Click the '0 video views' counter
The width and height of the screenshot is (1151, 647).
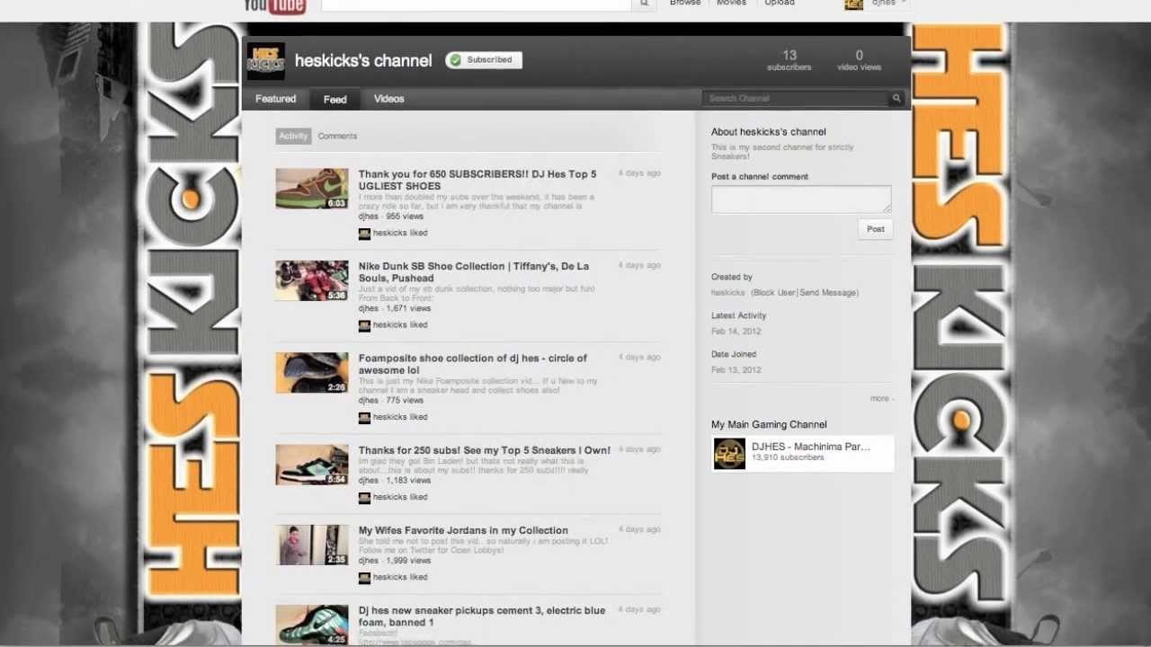click(859, 60)
